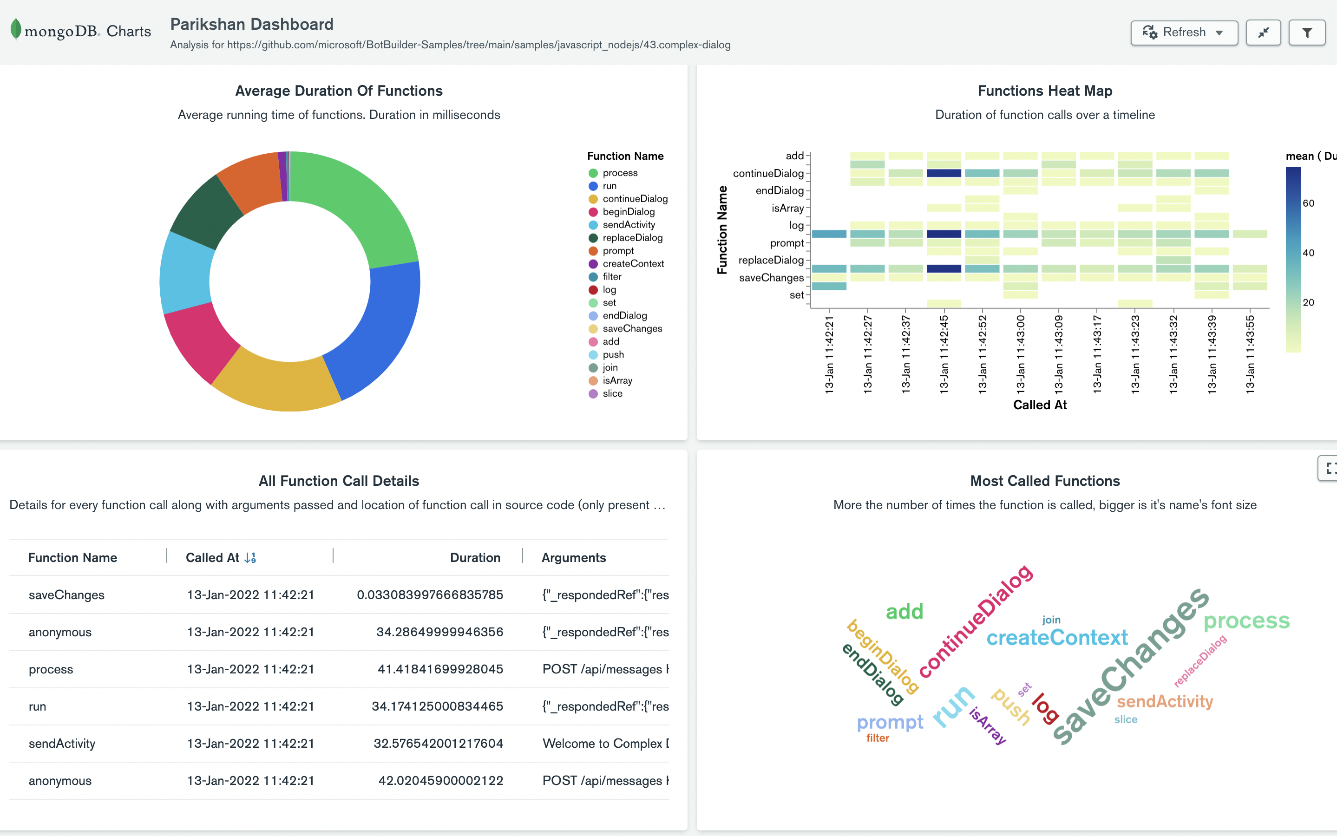Image resolution: width=1337 pixels, height=836 pixels.
Task: Toggle beginDialog series in legend
Action: pyautogui.click(x=628, y=212)
